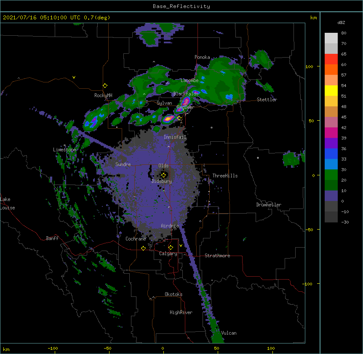Click the yellow diamond marker south of RedDeer
The width and height of the screenshot is (363, 354).
(x=179, y=118)
